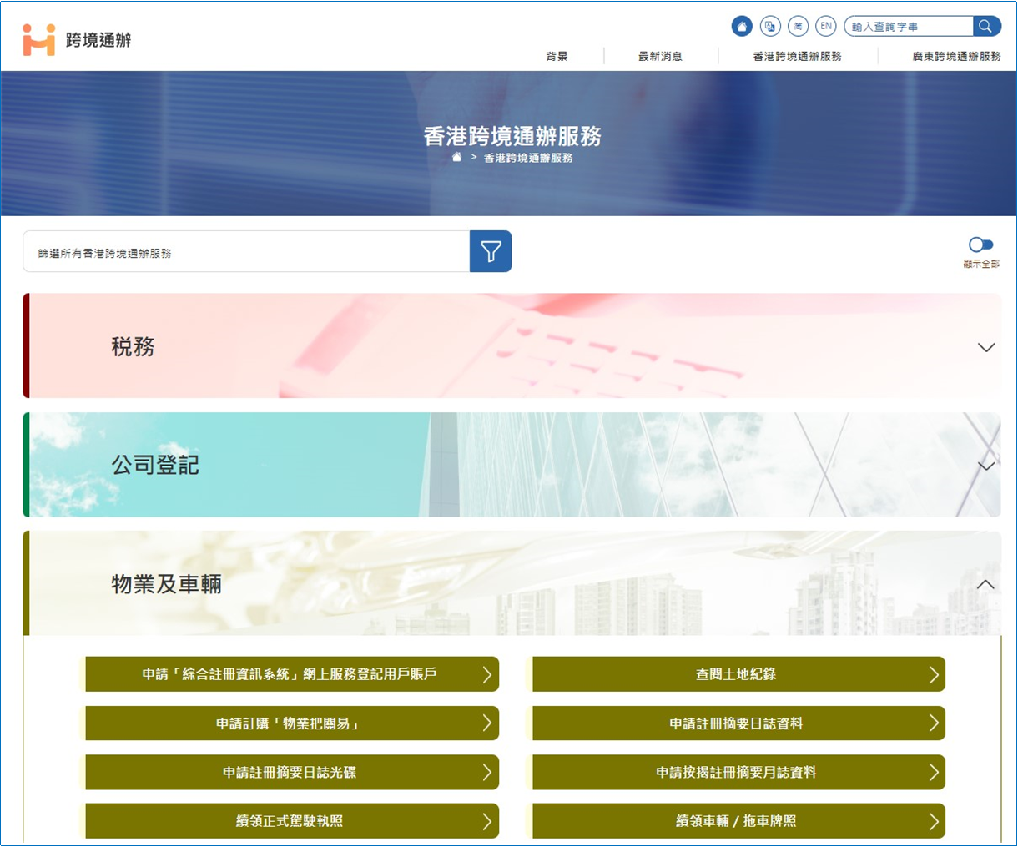Click arrow on 續領車輛 / 拖車牌照 button

[934, 821]
